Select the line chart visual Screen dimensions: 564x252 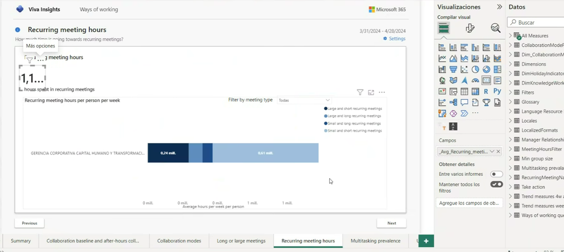click(442, 58)
